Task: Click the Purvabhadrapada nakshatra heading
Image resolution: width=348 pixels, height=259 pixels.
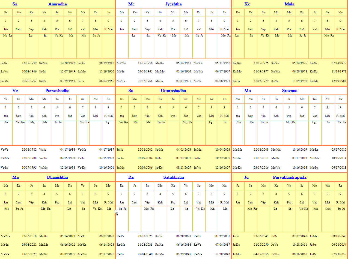Action: [290, 177]
